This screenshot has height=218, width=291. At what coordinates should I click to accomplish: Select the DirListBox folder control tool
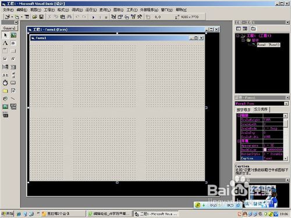[5, 91]
